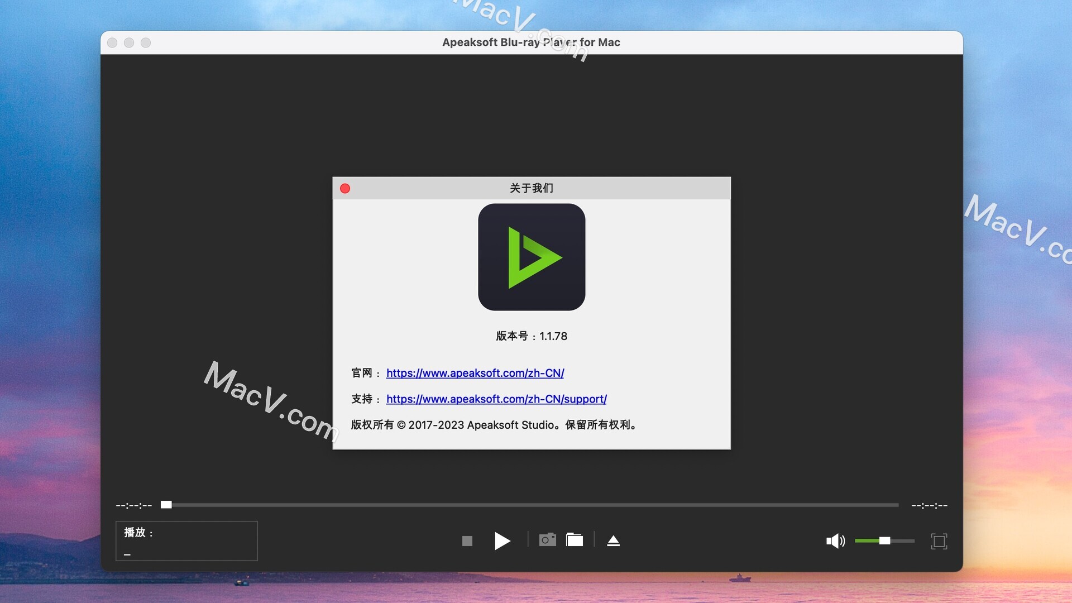Eject the disc with the eject icon

[613, 541]
